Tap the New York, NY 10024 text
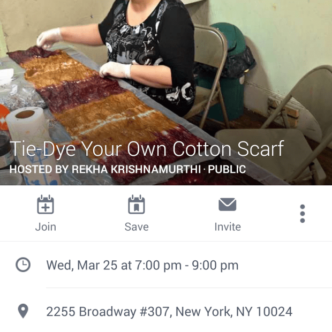The width and height of the screenshot is (332, 332). (234, 312)
